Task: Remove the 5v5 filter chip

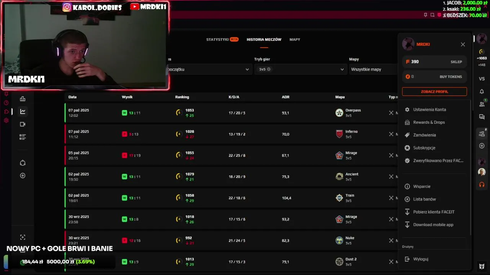Action: [x=269, y=69]
